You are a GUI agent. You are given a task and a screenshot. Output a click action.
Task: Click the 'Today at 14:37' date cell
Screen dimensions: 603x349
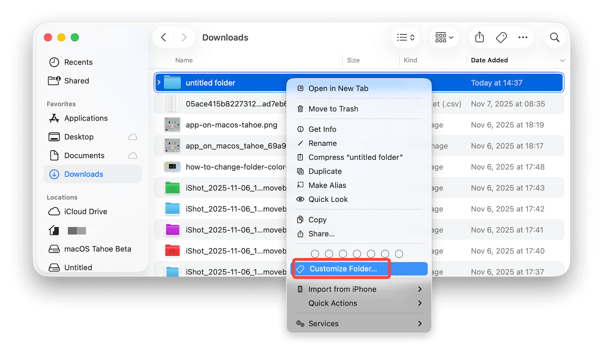point(496,83)
